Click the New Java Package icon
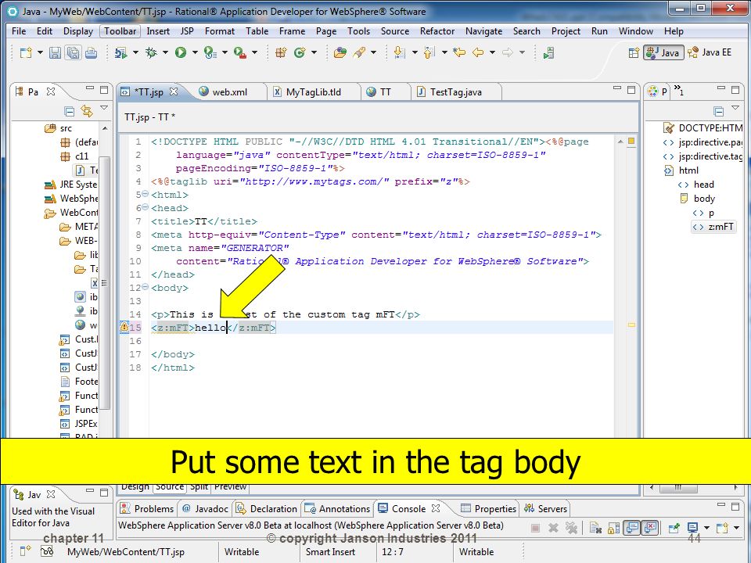 tap(281, 52)
